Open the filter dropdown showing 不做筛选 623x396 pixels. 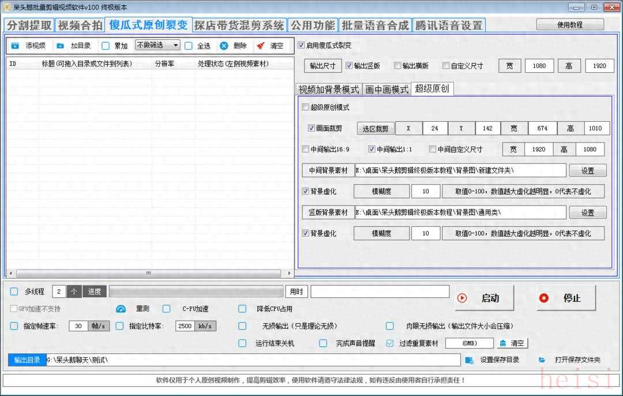click(157, 45)
